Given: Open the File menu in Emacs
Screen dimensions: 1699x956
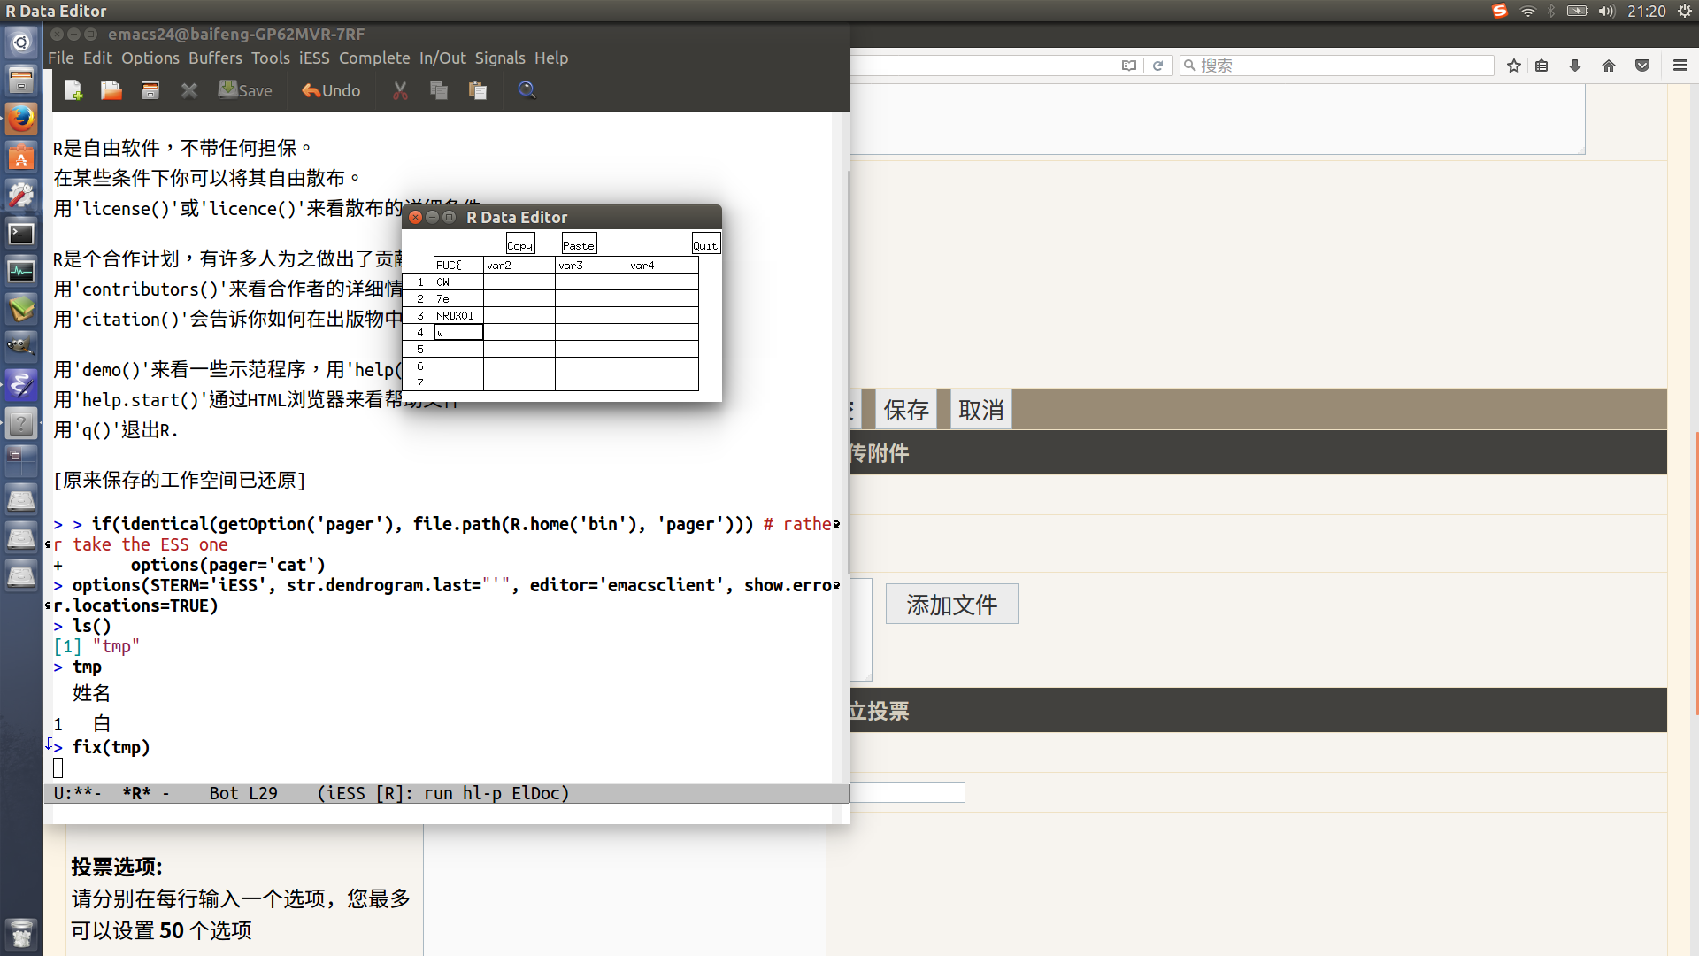Looking at the screenshot, I should [x=61, y=58].
